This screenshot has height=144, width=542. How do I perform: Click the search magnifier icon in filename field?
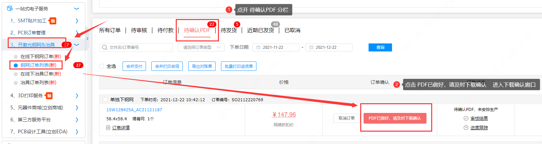click(105, 47)
